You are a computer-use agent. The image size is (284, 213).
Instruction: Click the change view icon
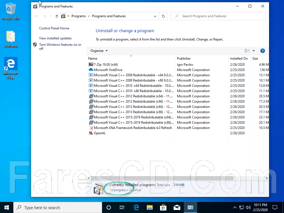point(247,51)
